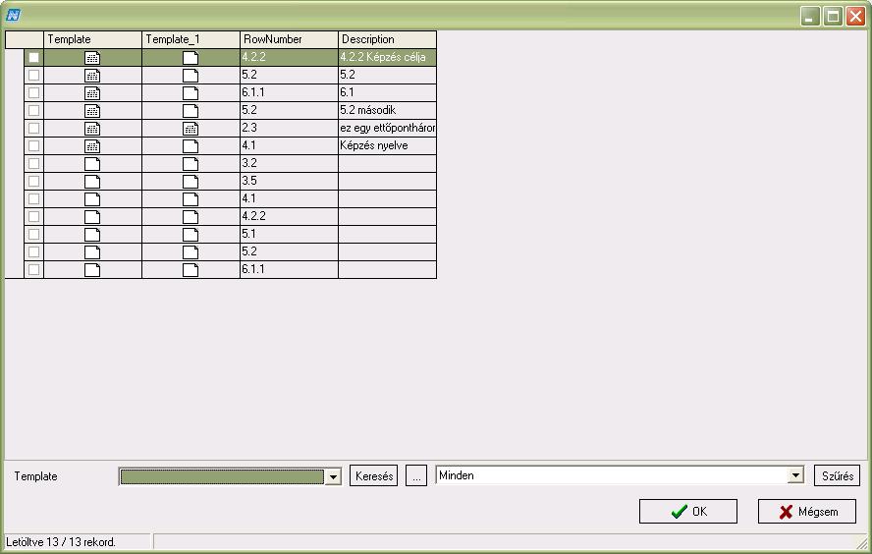This screenshot has height=554, width=872.
Task: Click empty Template icon in undescribed 4.2.2 row
Action: [92, 217]
